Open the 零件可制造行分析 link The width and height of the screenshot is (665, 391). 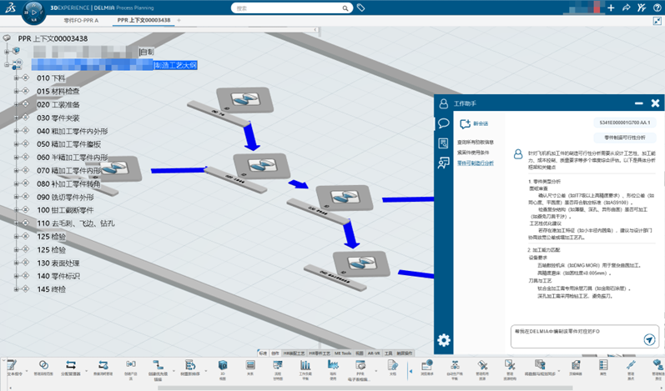475,163
